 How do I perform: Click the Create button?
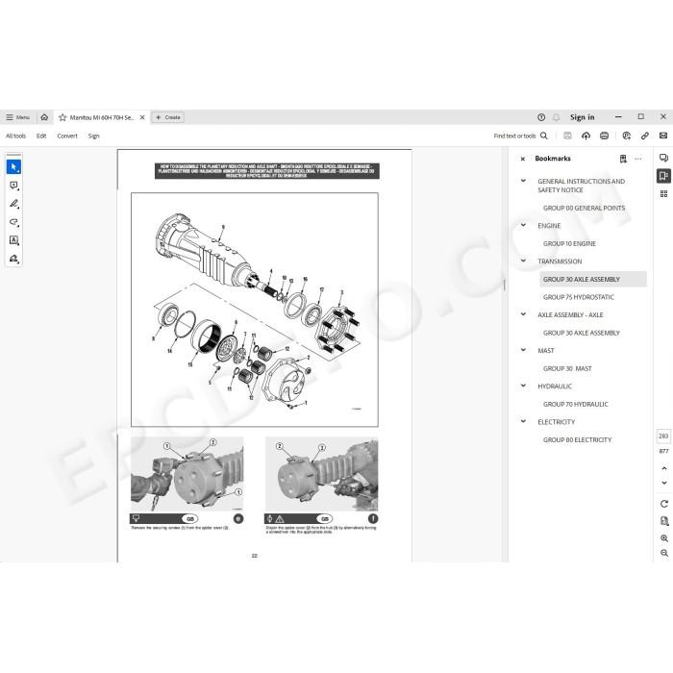click(x=168, y=117)
